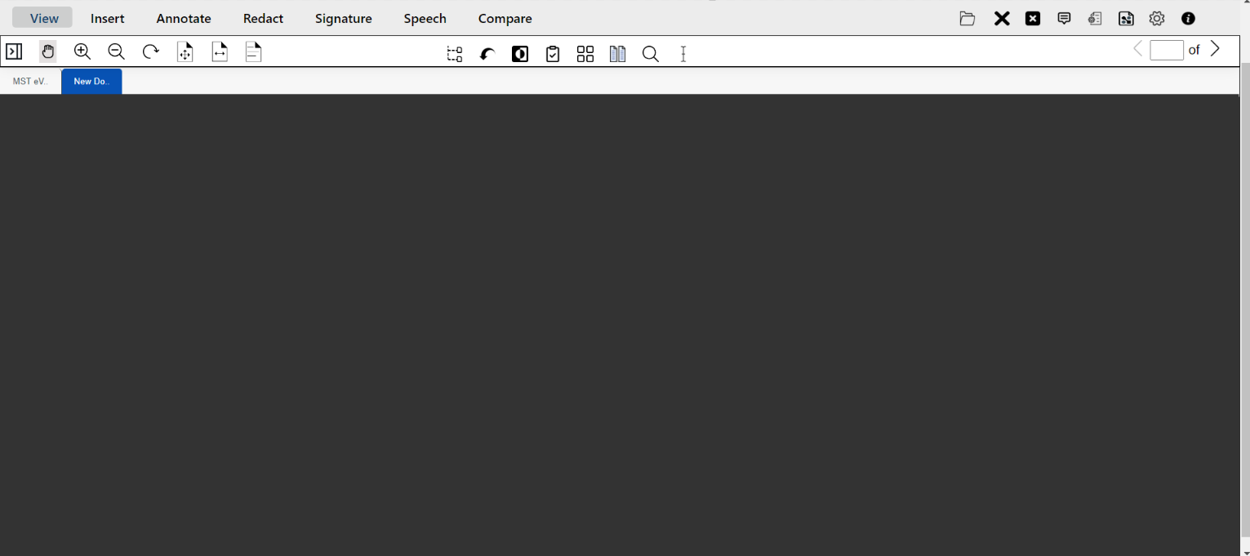The width and height of the screenshot is (1250, 556).
Task: Click the single page layout icon
Action: pos(254,51)
